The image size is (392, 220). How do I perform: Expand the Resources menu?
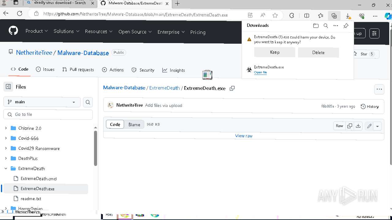(x=99, y=32)
